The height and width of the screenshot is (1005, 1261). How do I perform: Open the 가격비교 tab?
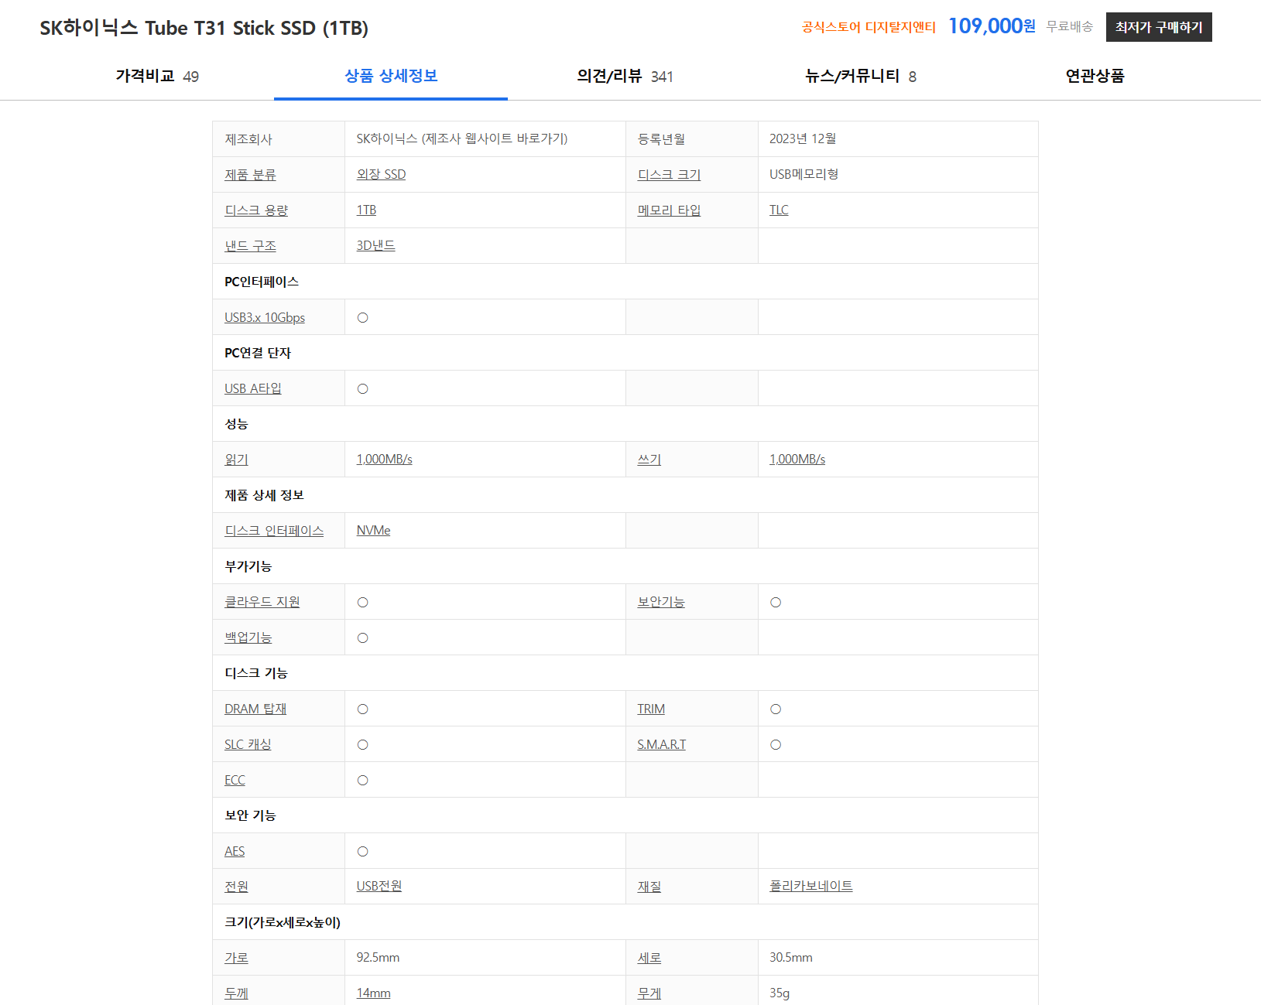point(157,76)
